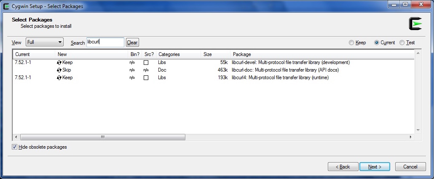
Task: Cancel the Cygwin setup
Action: pyautogui.click(x=410, y=167)
